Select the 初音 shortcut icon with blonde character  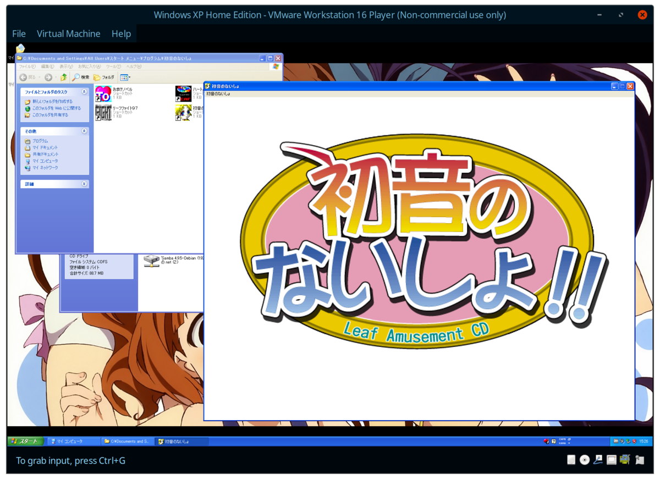tap(183, 112)
